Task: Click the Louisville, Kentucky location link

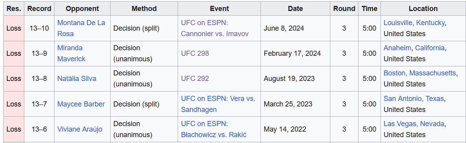Action: point(414,23)
